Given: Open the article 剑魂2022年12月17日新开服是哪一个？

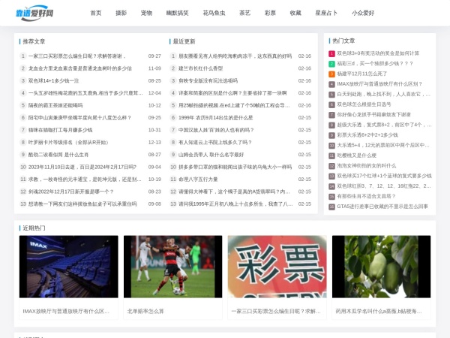Looking at the screenshot, I should (x=71, y=192).
